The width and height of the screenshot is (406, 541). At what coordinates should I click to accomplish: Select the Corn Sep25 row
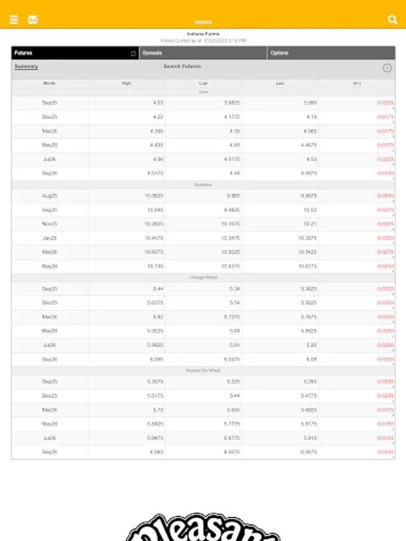[x=50, y=103]
